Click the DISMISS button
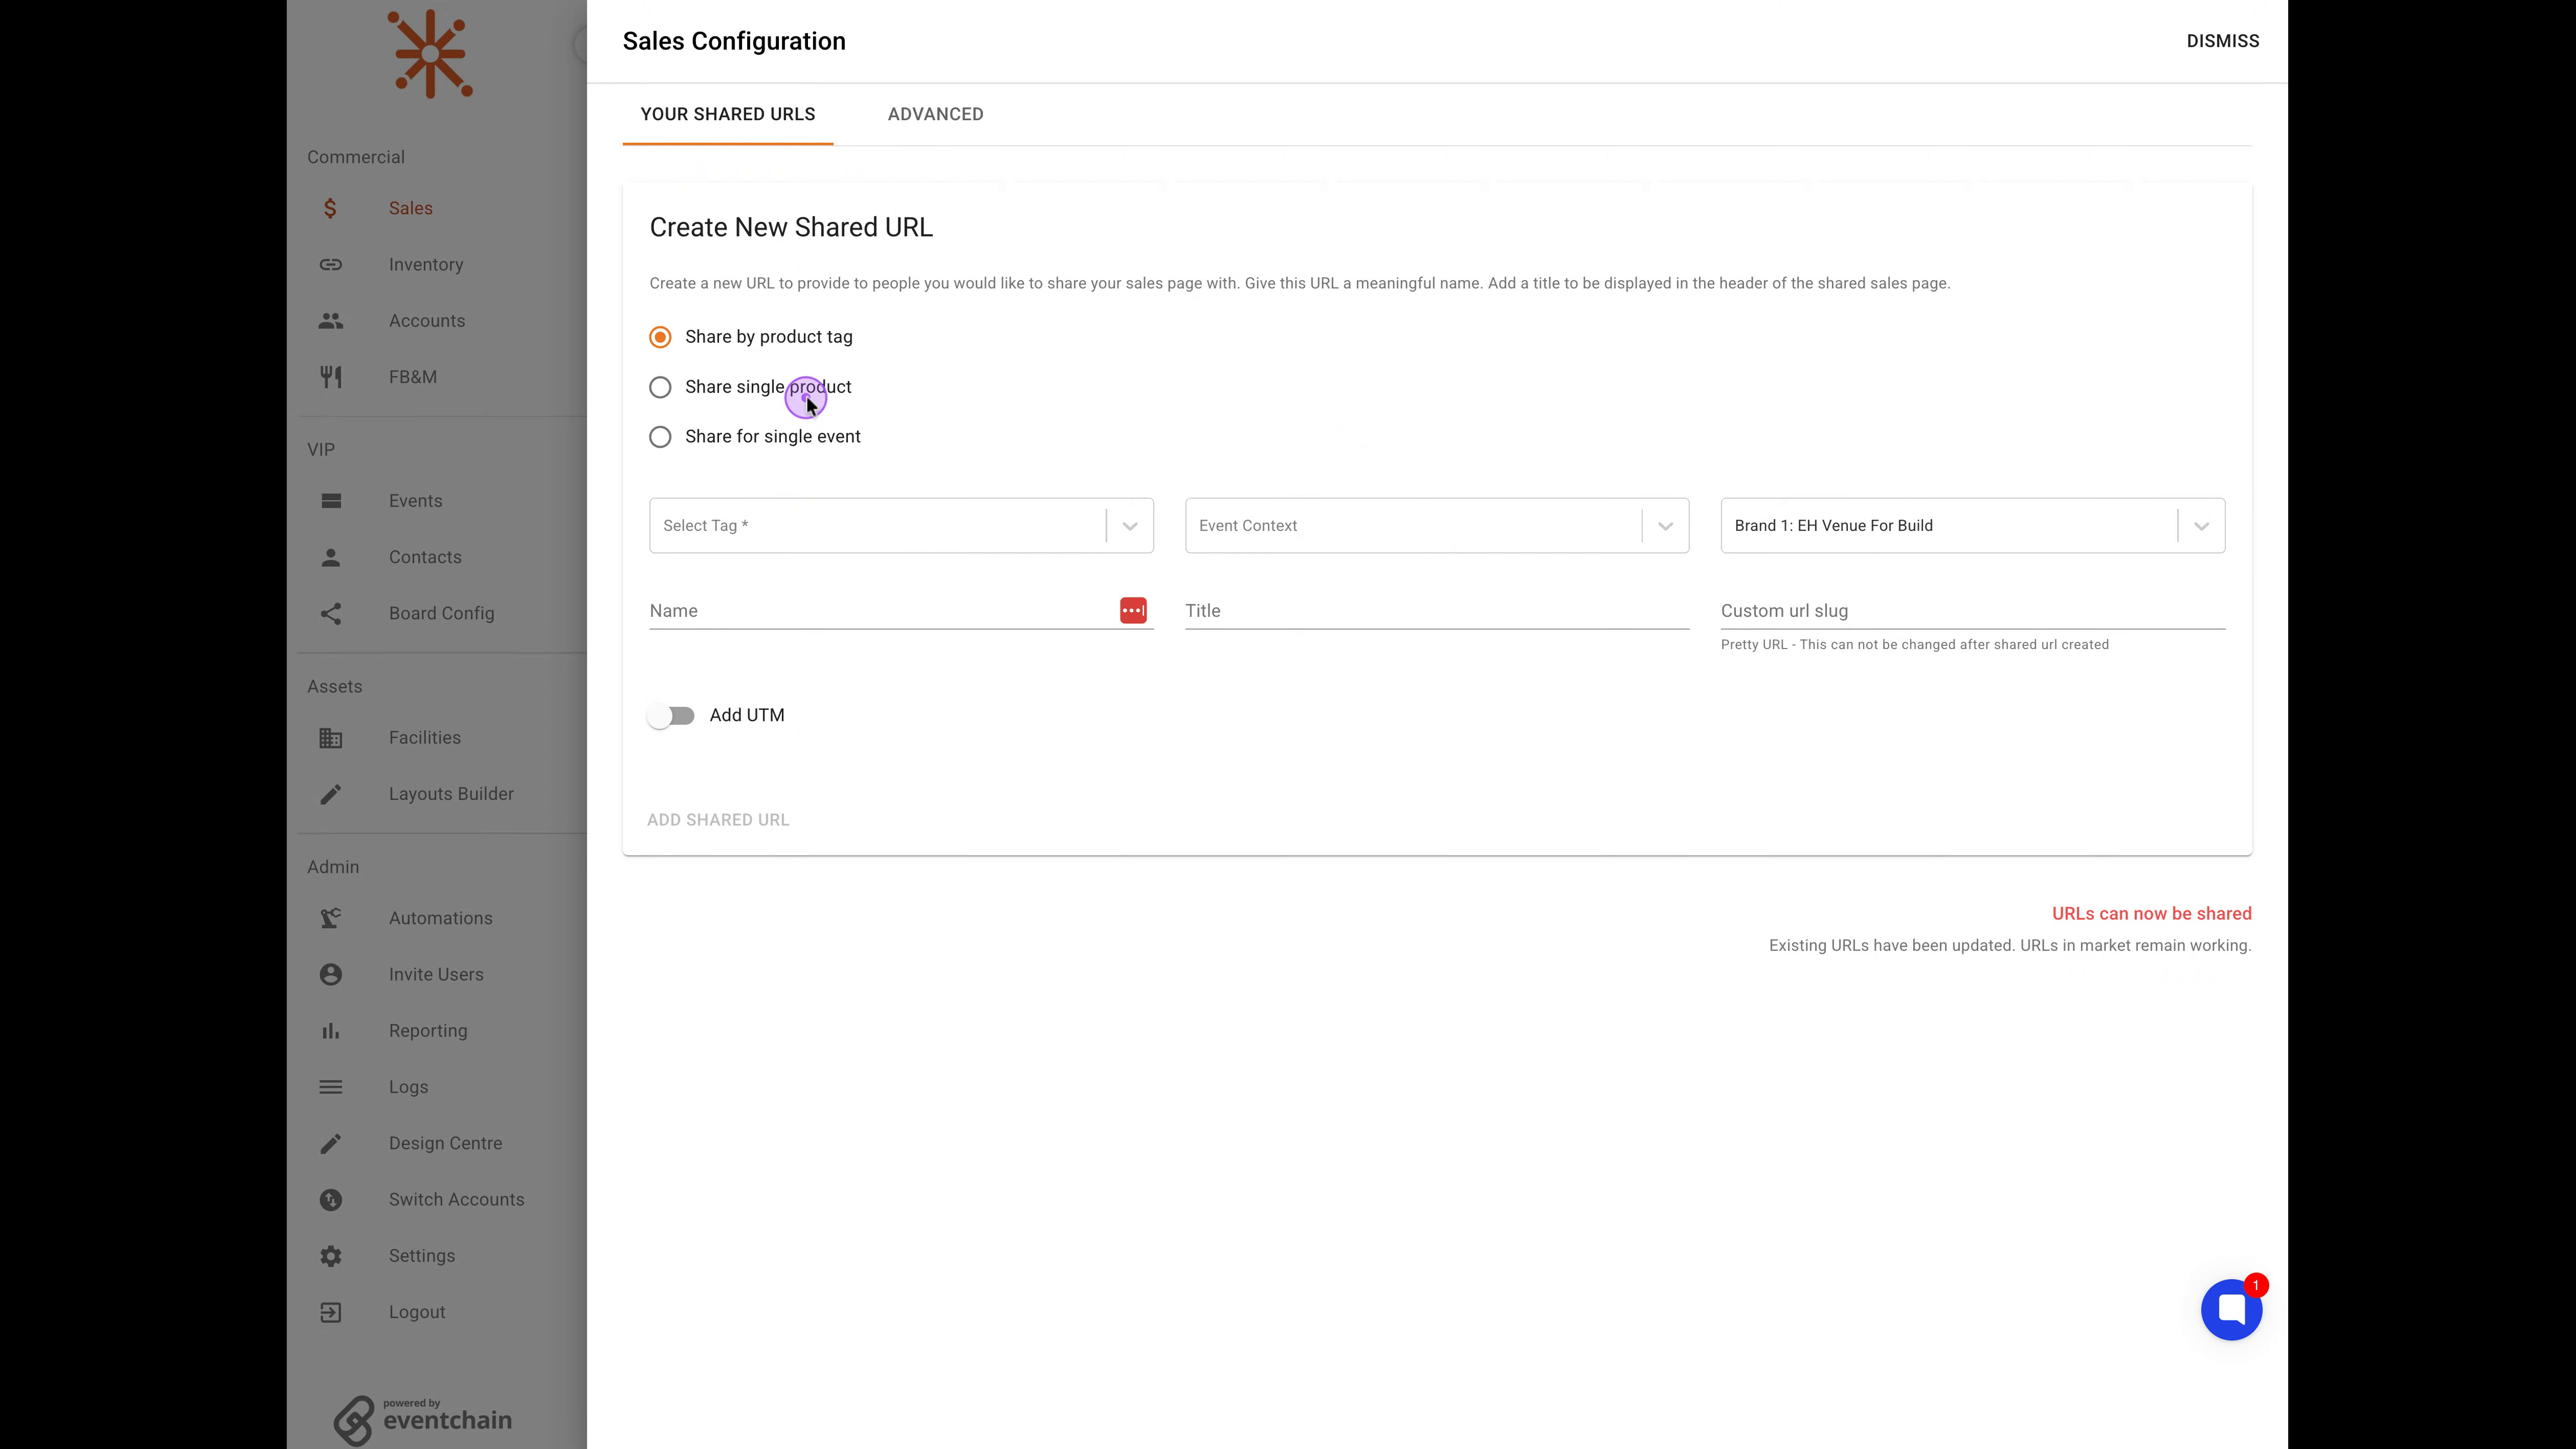Viewport: 2576px width, 1449px height. [2222, 41]
